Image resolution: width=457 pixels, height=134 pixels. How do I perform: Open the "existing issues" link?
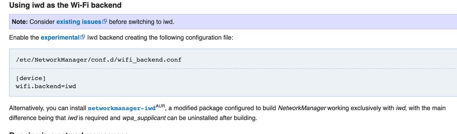pyautogui.click(x=79, y=22)
